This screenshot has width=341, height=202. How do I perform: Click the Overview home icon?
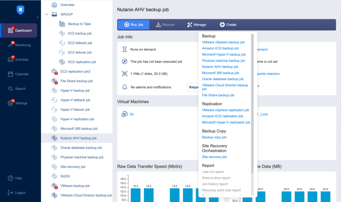coord(54,5)
